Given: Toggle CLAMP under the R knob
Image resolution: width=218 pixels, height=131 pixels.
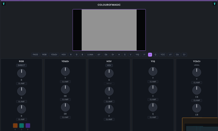Looking at the screenshot, I should 21,83.
